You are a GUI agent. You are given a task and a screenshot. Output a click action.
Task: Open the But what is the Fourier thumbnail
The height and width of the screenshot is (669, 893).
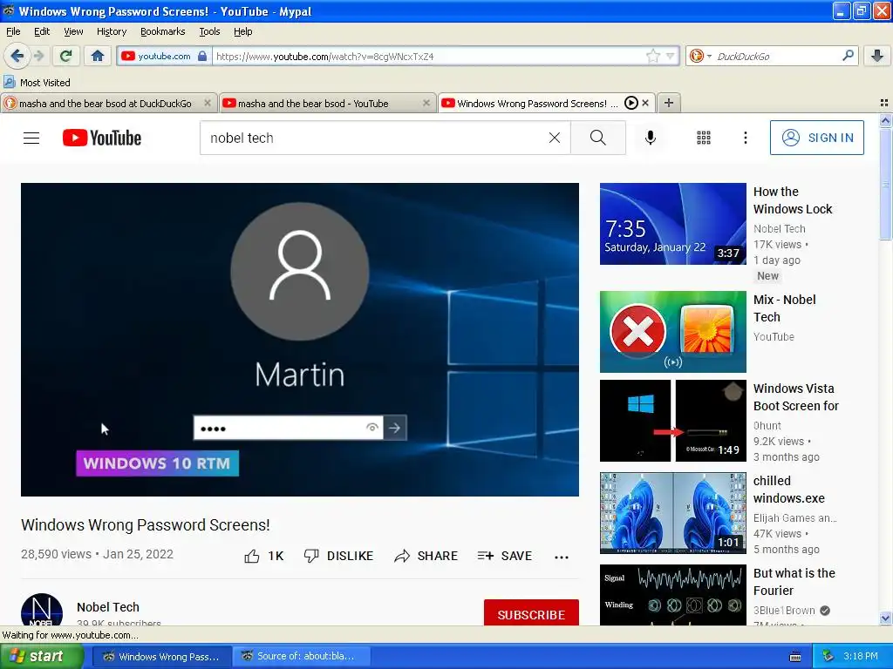(672, 595)
